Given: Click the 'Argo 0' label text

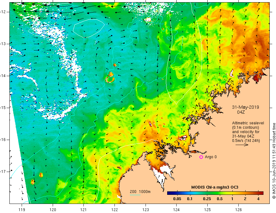Looking at the screenshot, I should pyautogui.click(x=211, y=157).
